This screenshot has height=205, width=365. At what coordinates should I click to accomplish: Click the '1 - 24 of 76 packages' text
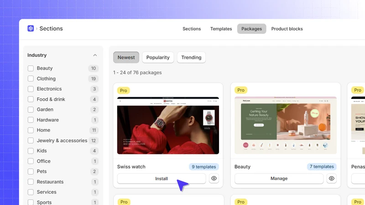[137, 72]
